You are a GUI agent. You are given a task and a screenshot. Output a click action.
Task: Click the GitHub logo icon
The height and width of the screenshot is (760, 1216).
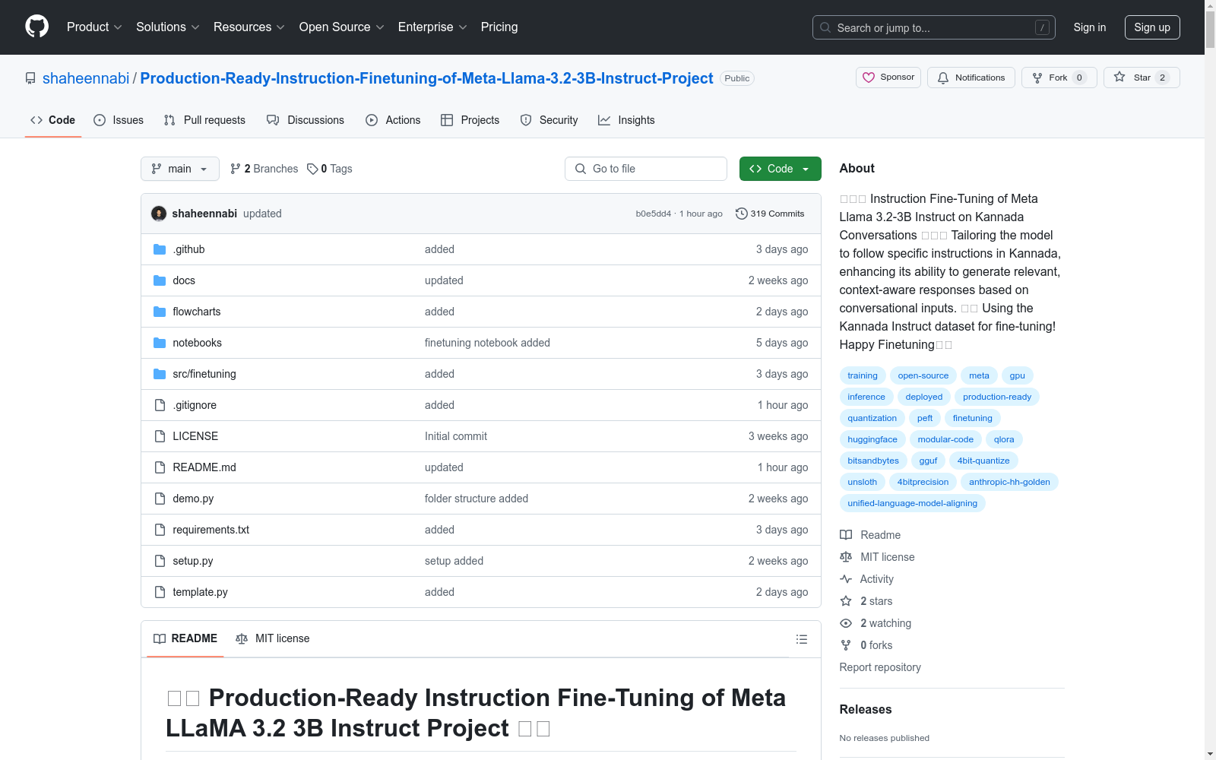(36, 27)
